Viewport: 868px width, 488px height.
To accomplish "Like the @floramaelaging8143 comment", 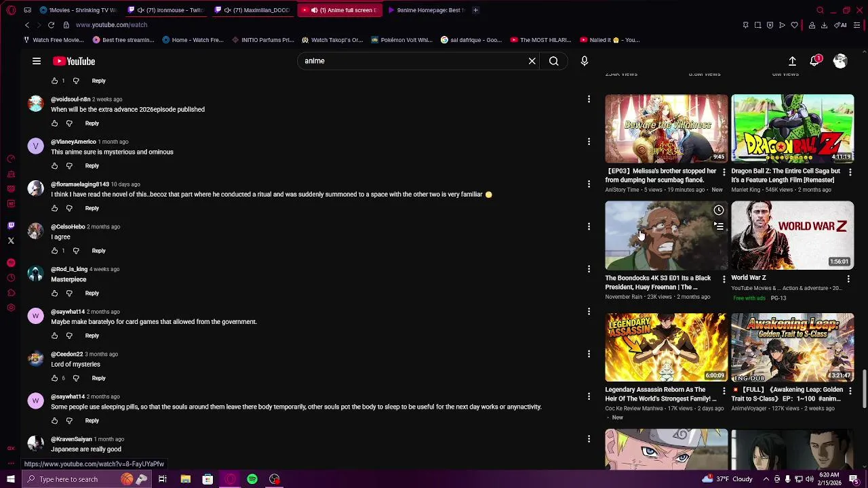I will [x=55, y=208].
